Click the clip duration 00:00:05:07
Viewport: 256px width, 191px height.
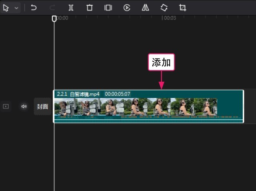pos(117,94)
